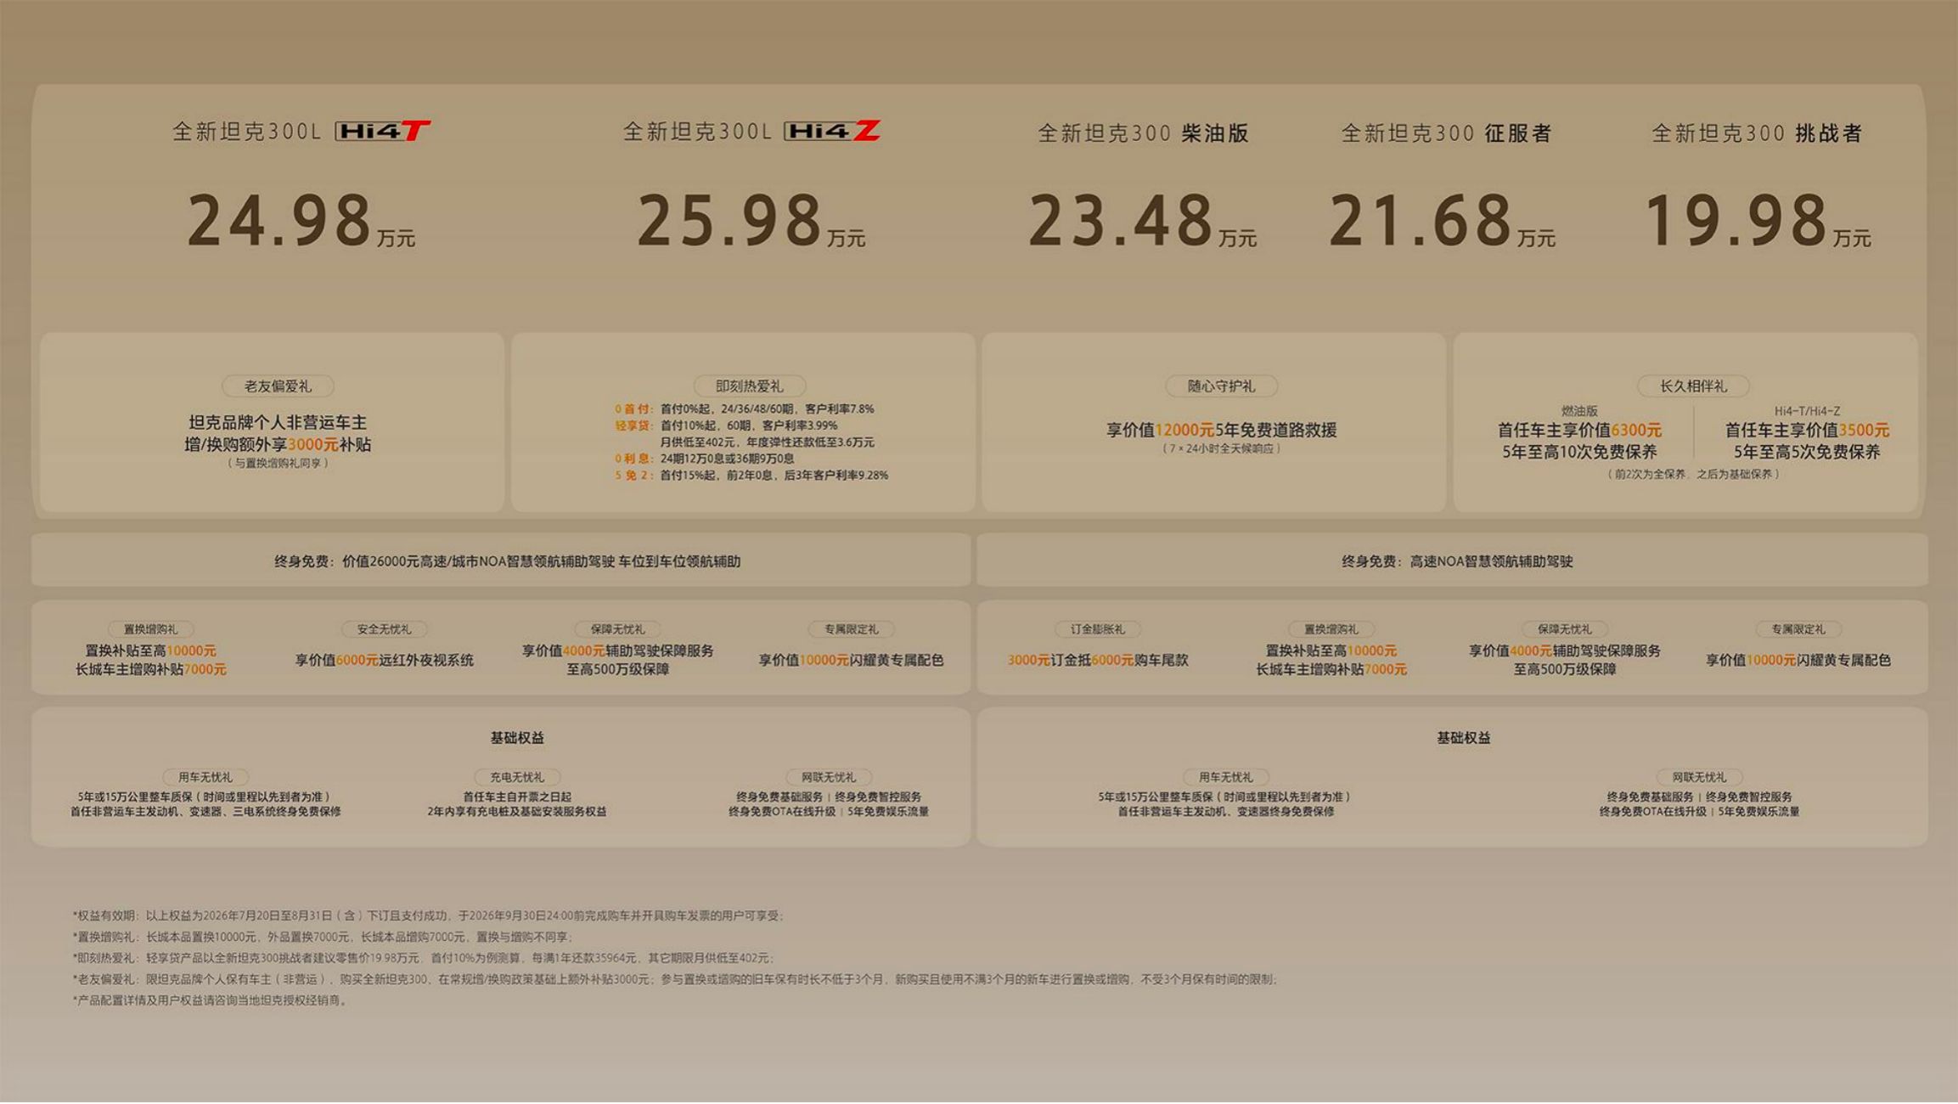Select the 全新坦克300 挑战者 title

[1757, 133]
